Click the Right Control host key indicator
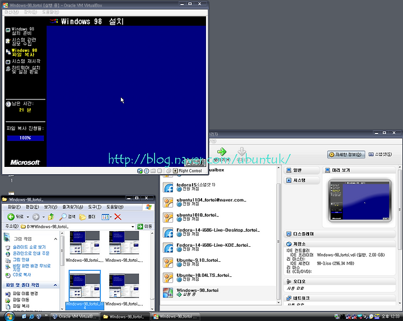403x321 pixels. 188,171
